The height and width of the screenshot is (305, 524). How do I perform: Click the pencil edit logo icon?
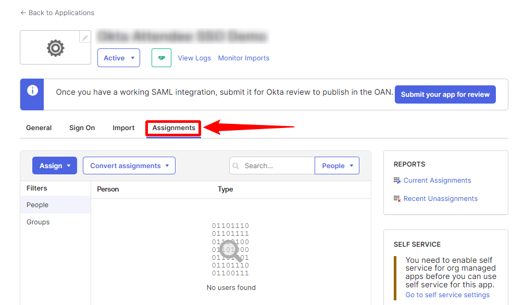click(85, 37)
